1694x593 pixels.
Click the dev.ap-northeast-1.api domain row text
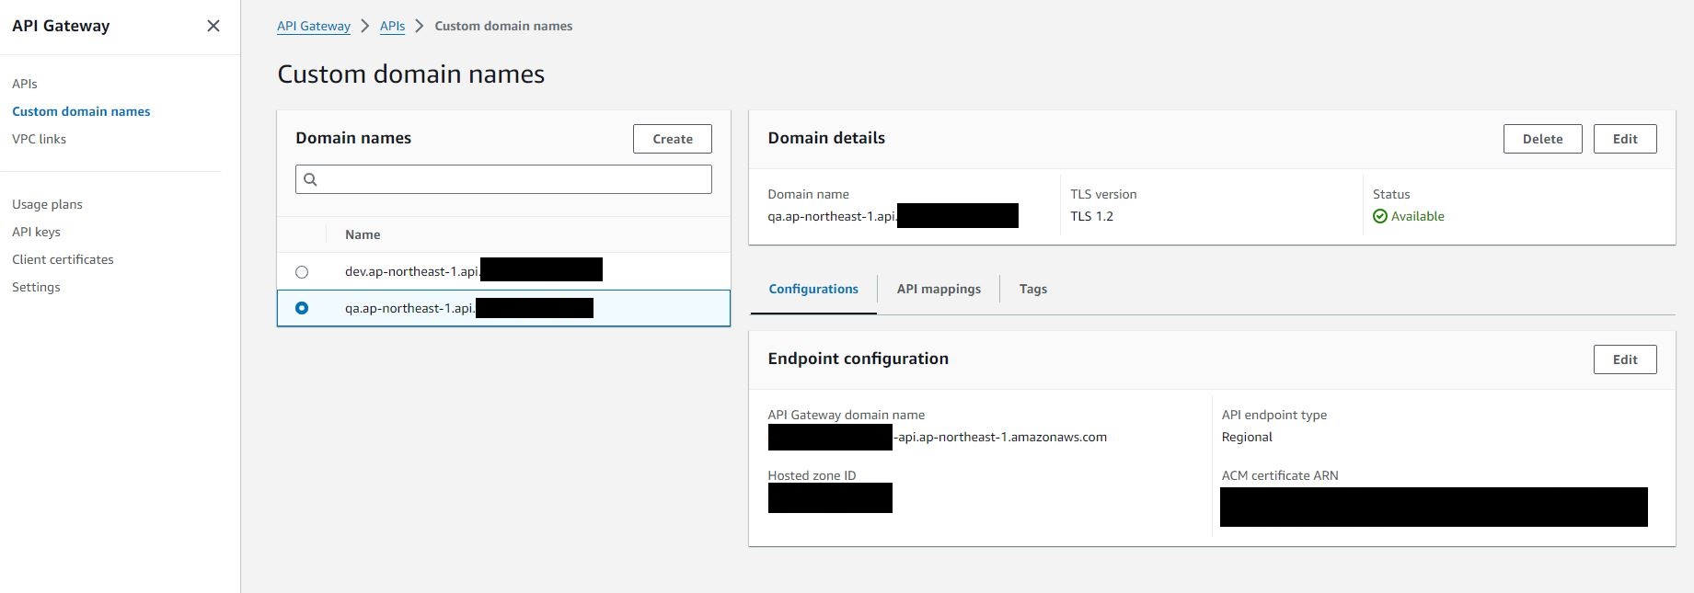tap(412, 271)
